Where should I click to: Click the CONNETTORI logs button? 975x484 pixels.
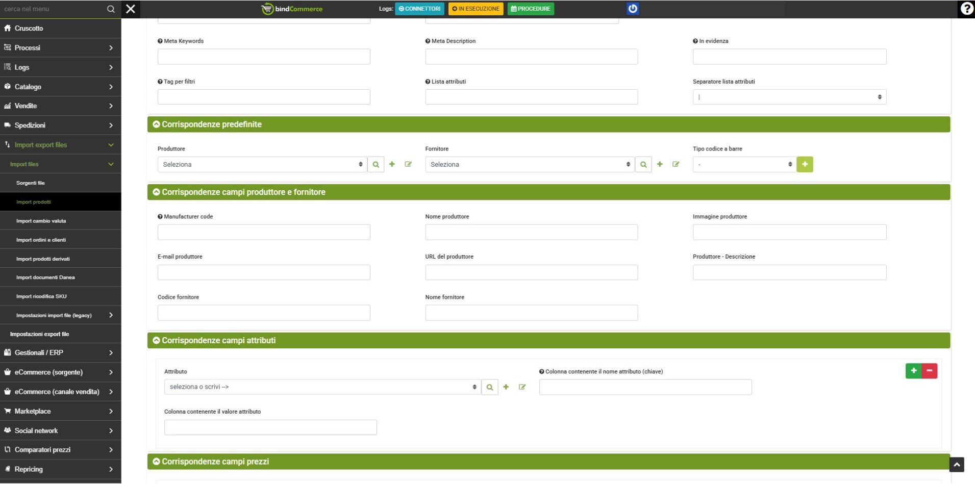(x=419, y=9)
